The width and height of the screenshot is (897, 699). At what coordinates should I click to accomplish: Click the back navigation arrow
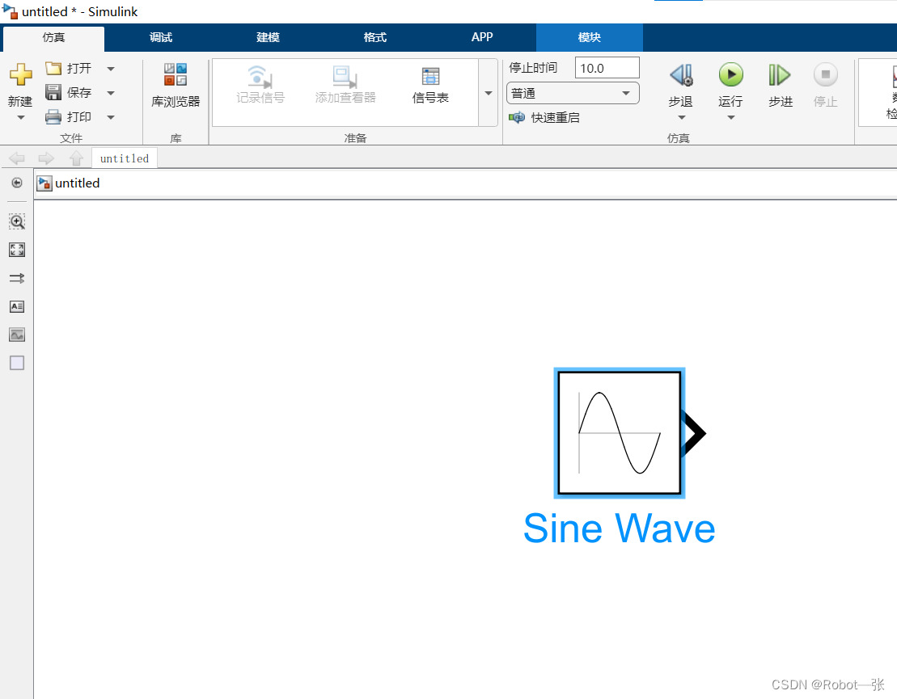coord(17,158)
